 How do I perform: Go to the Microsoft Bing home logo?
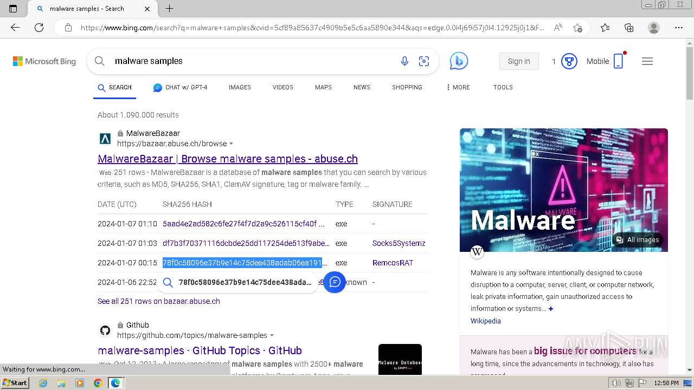44,61
